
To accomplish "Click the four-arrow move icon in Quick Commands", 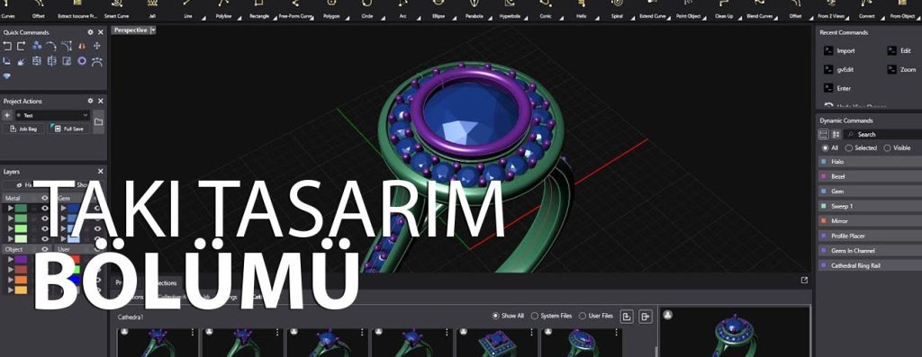I will pyautogui.click(x=97, y=46).
